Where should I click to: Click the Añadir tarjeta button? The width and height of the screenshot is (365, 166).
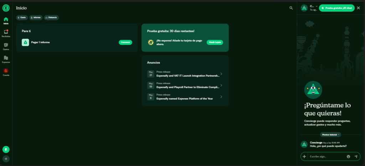pyautogui.click(x=215, y=42)
